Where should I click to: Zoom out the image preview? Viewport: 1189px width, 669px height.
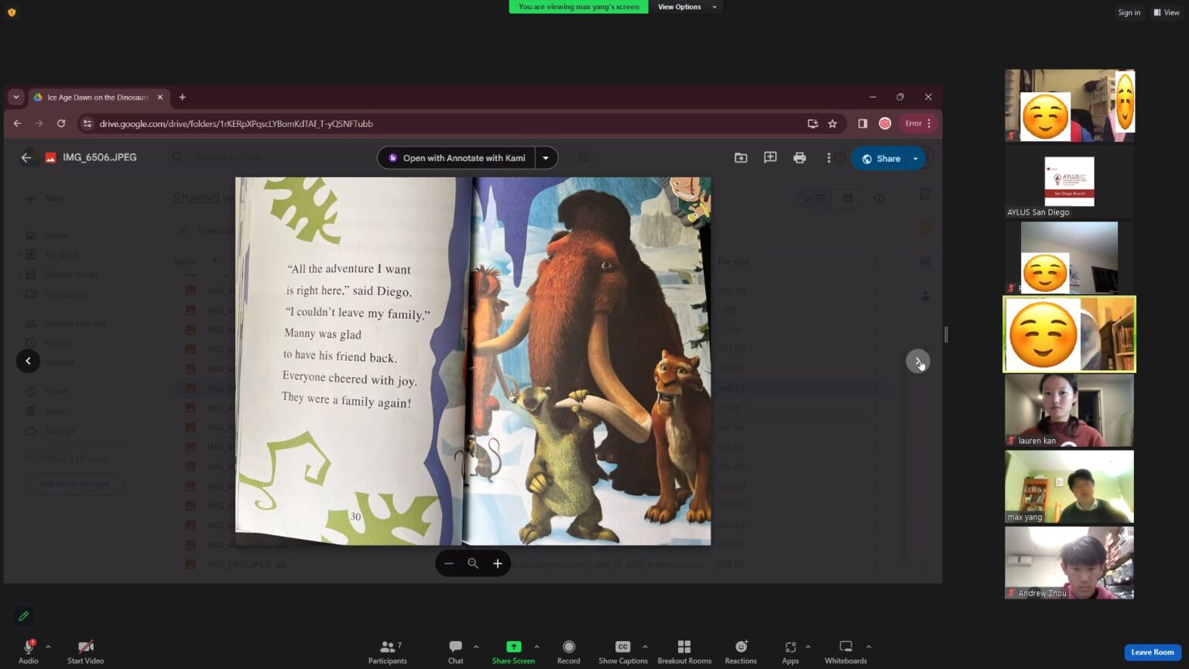coord(449,564)
